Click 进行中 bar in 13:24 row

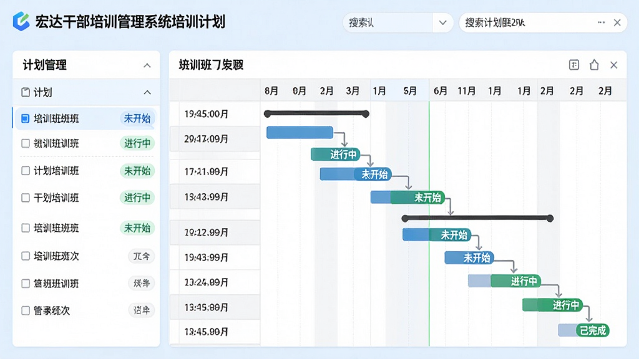(504, 281)
